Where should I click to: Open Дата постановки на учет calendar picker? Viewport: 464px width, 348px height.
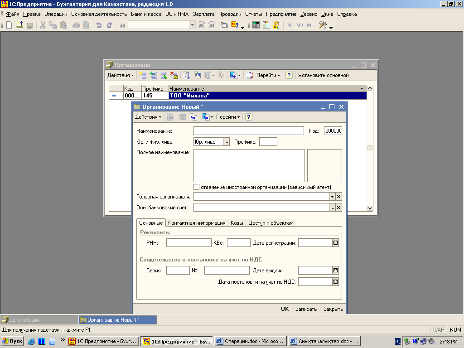pos(335,282)
